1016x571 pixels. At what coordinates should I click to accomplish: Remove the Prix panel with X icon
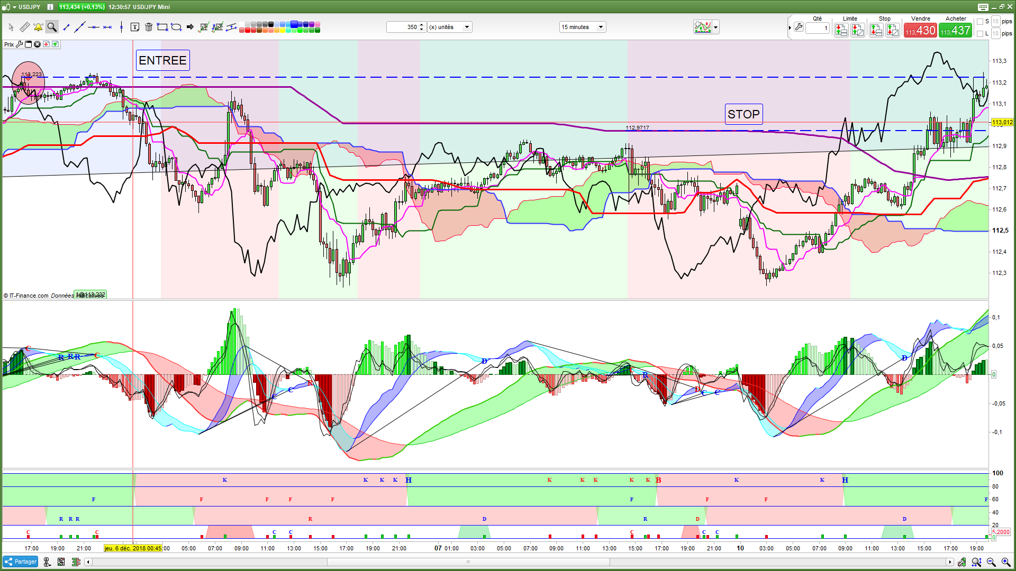(x=37, y=44)
